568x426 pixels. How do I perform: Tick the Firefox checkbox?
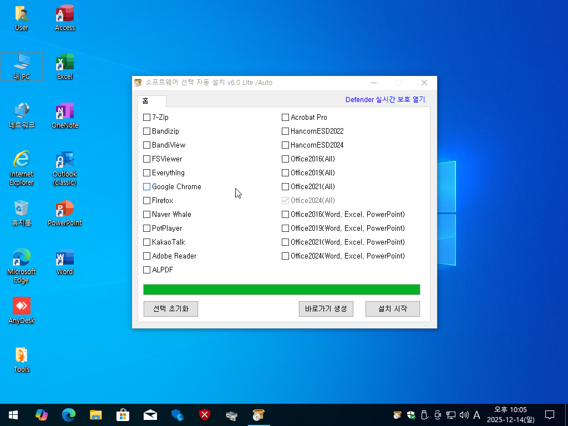pos(146,200)
